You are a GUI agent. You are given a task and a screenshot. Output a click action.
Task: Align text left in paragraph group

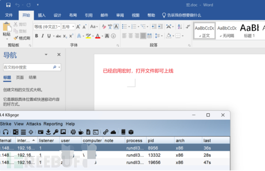point(124,36)
